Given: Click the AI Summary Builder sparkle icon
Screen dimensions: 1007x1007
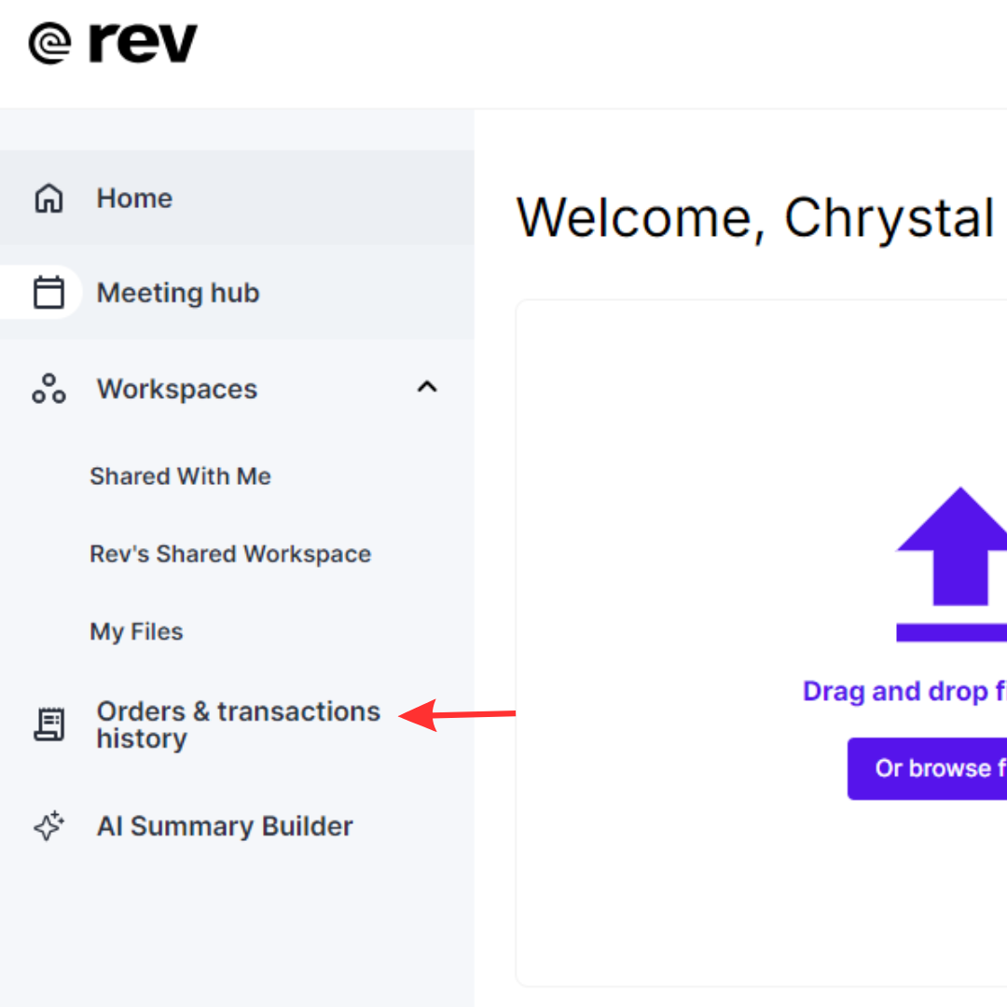Looking at the screenshot, I should 48,826.
